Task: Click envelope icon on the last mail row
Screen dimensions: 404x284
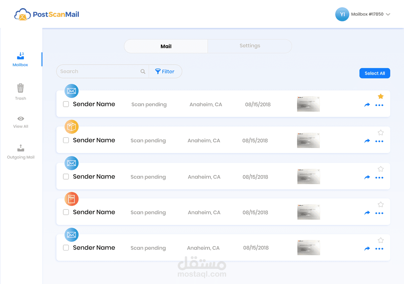Action: click(71, 235)
